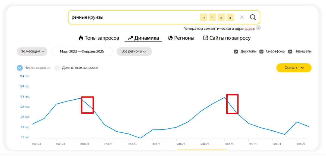Click the "31 тыс." y-axis label
The width and height of the screenshot is (326, 156).
pos(25,137)
